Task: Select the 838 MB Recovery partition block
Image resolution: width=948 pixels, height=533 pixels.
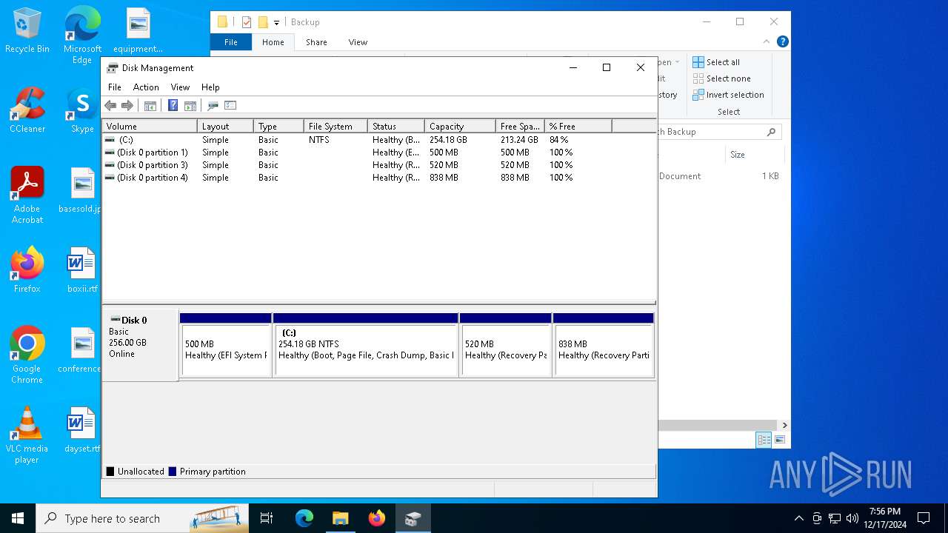Action: (x=604, y=345)
